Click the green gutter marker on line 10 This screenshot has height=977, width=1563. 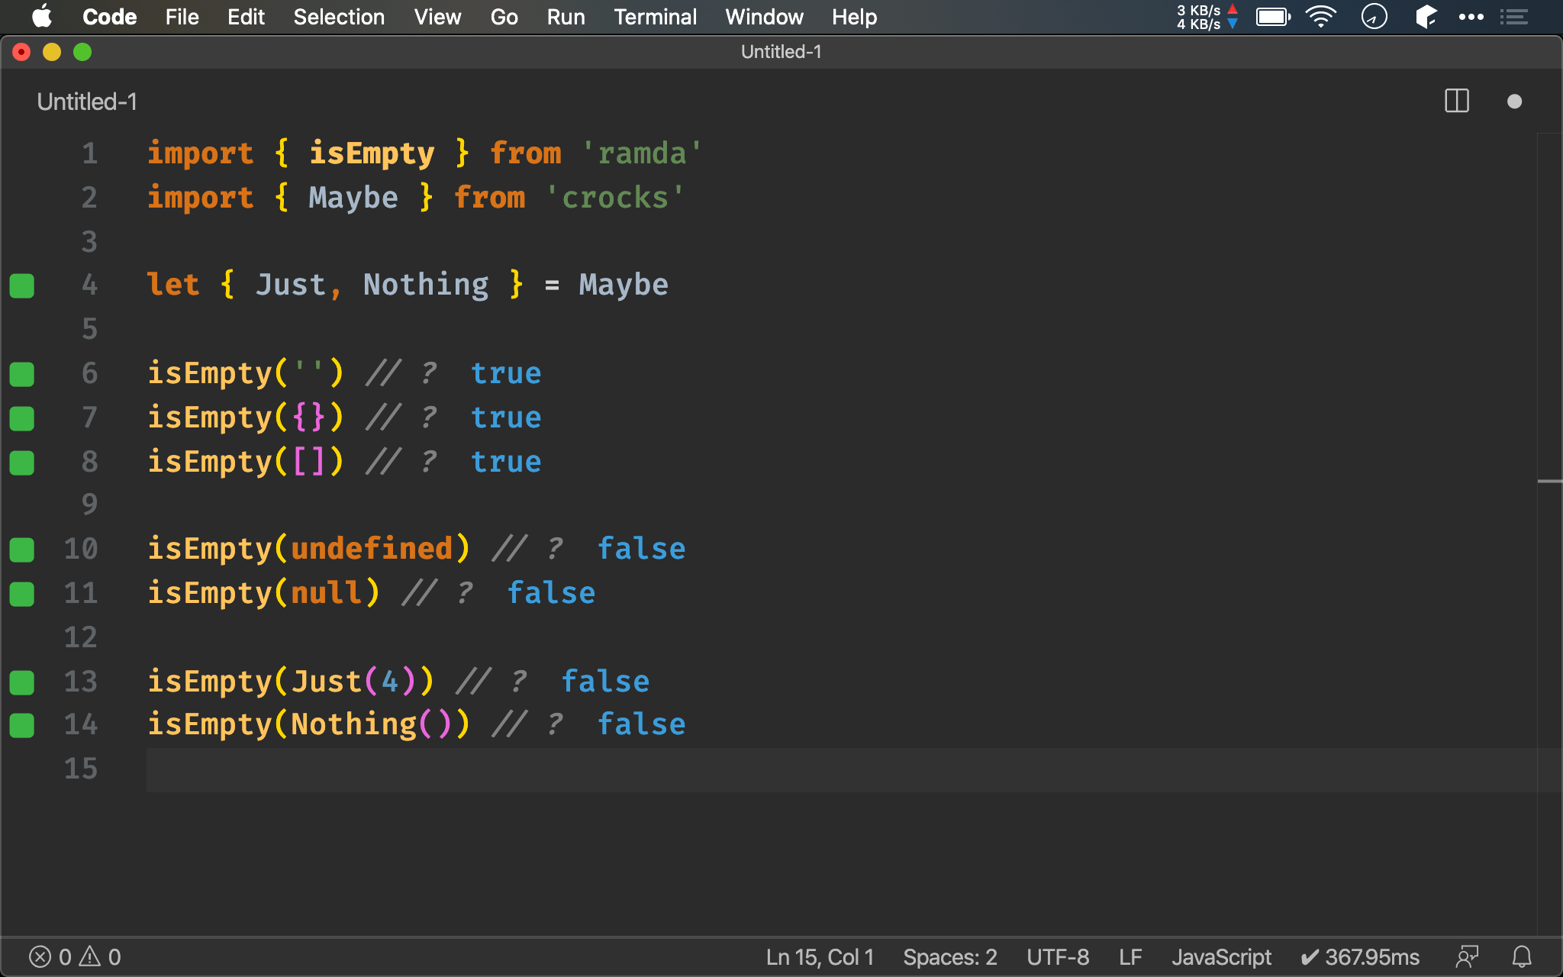[22, 550]
